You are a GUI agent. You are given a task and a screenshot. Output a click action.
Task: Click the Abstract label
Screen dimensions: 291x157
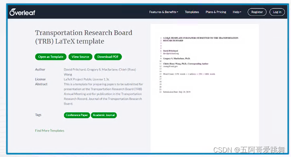click(x=41, y=84)
